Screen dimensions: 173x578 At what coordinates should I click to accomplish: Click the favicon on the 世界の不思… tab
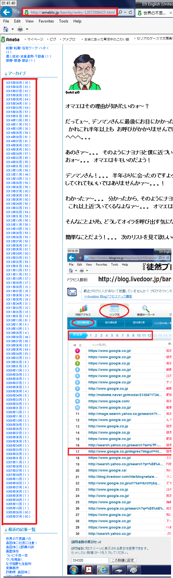coord(140,13)
